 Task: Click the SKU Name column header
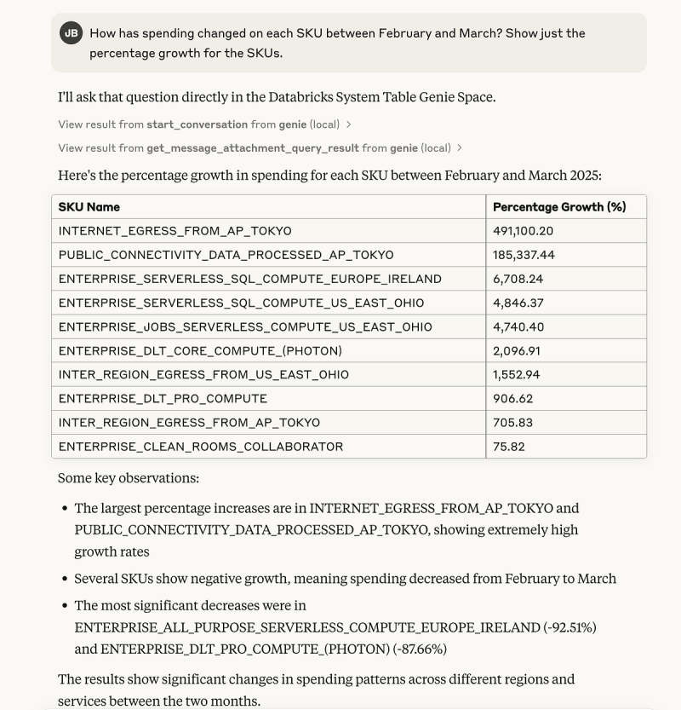tap(269, 207)
